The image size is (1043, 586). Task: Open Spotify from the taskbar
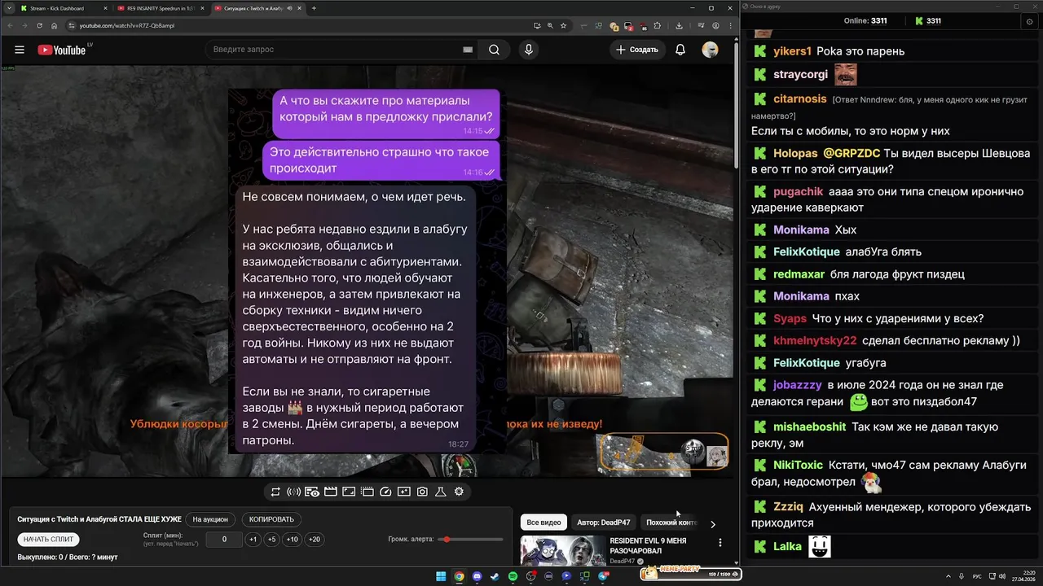point(513,576)
